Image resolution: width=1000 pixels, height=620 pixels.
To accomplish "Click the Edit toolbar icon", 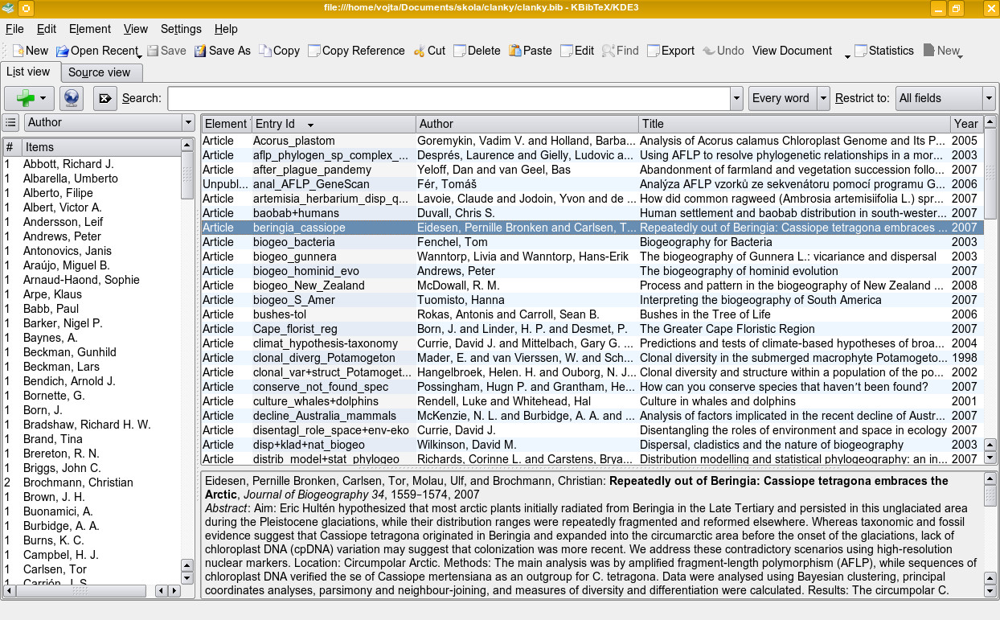I will pyautogui.click(x=567, y=51).
